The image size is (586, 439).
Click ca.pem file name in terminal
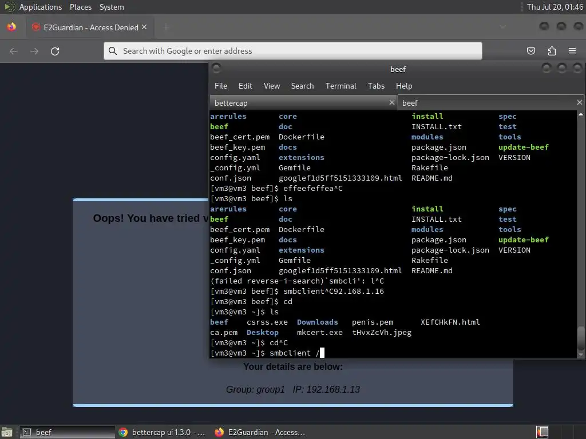224,332
